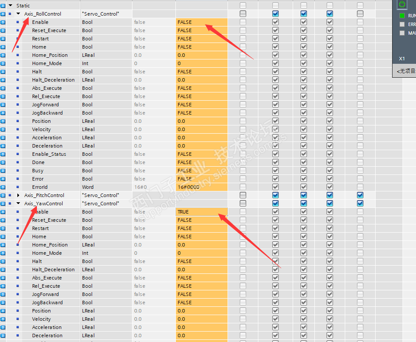Viewport: 416px width, 342px height.
Task: Click the tag icon left of Axis_RollControl row
Action: [3, 14]
